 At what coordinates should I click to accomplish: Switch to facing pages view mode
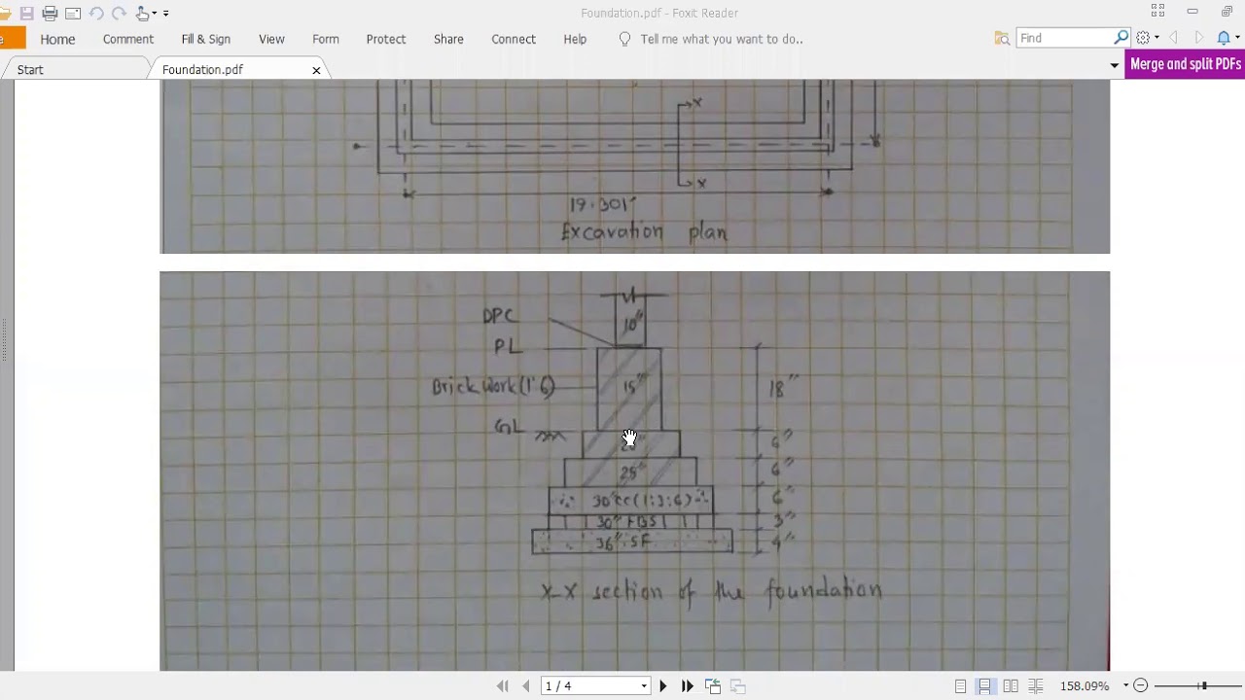(x=1011, y=686)
